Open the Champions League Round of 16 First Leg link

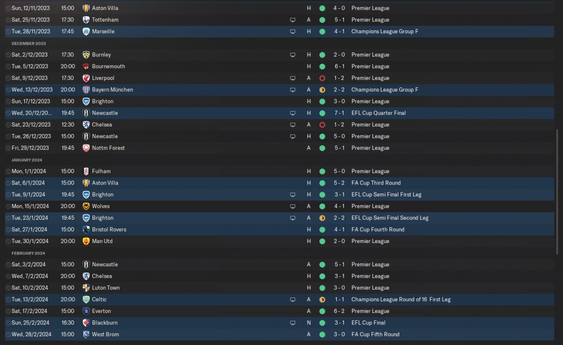(401, 300)
